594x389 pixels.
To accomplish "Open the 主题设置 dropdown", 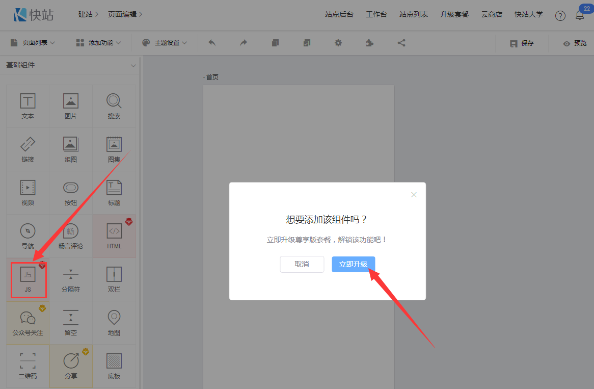I will [x=165, y=43].
